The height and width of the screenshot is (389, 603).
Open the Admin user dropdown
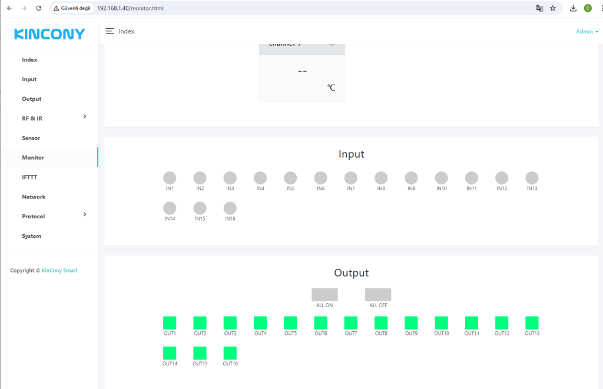click(x=587, y=32)
